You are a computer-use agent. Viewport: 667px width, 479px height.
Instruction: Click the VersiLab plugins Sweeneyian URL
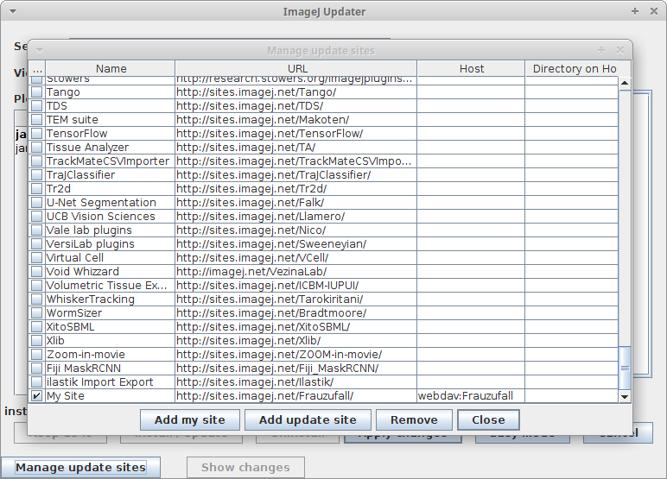(296, 244)
